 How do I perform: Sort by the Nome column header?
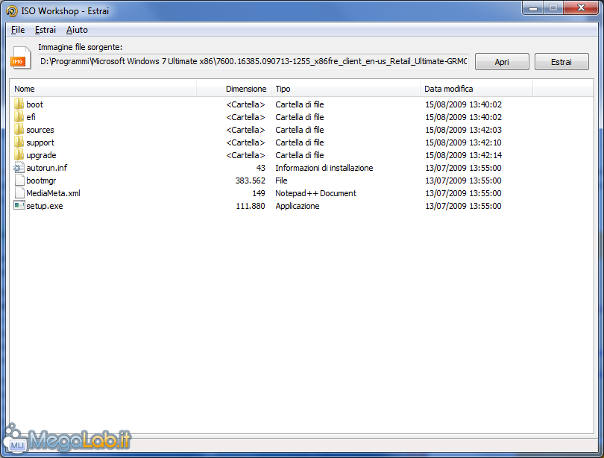point(103,89)
